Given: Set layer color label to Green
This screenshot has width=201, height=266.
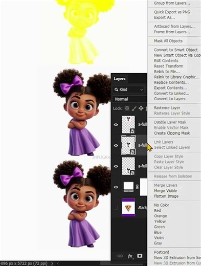Looking at the screenshot, I should coord(159,227).
